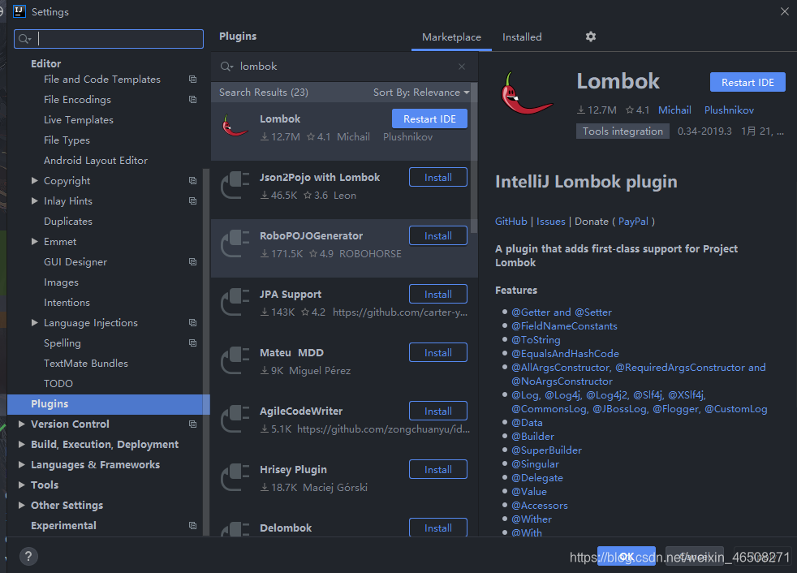The height and width of the screenshot is (573, 797).
Task: Expand Build, Execution, Deployment section
Action: click(22, 445)
